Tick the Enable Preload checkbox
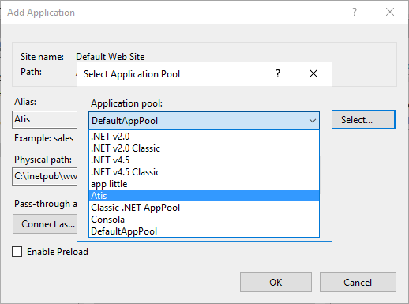 [x=17, y=252]
